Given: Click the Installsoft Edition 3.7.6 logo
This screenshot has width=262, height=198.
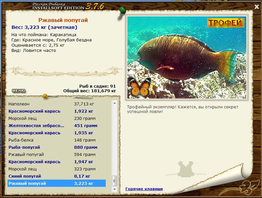Looking at the screenshot, I should point(68,6).
